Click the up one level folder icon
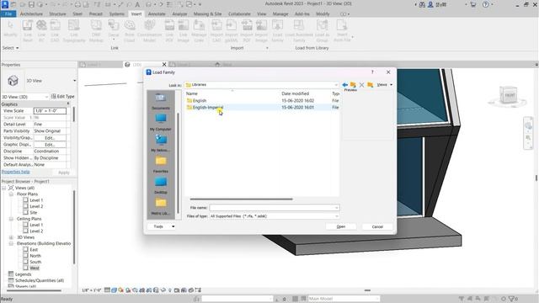Viewport: 539px width, 303px height. 353,85
